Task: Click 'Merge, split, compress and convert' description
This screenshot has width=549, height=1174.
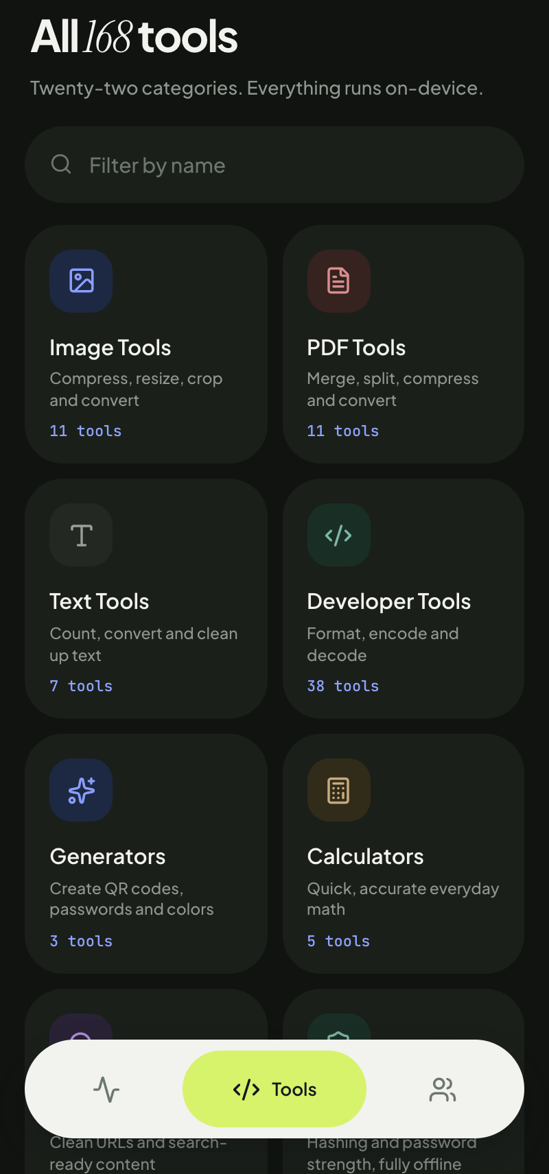Action: [393, 390]
